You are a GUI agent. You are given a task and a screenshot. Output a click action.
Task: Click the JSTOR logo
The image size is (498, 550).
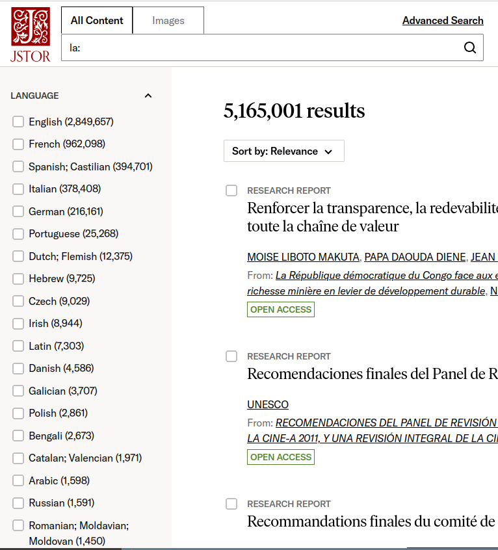[x=30, y=33]
